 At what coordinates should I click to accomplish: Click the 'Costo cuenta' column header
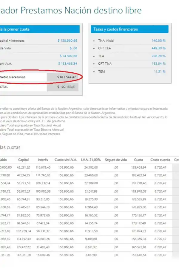(x=160, y=160)
